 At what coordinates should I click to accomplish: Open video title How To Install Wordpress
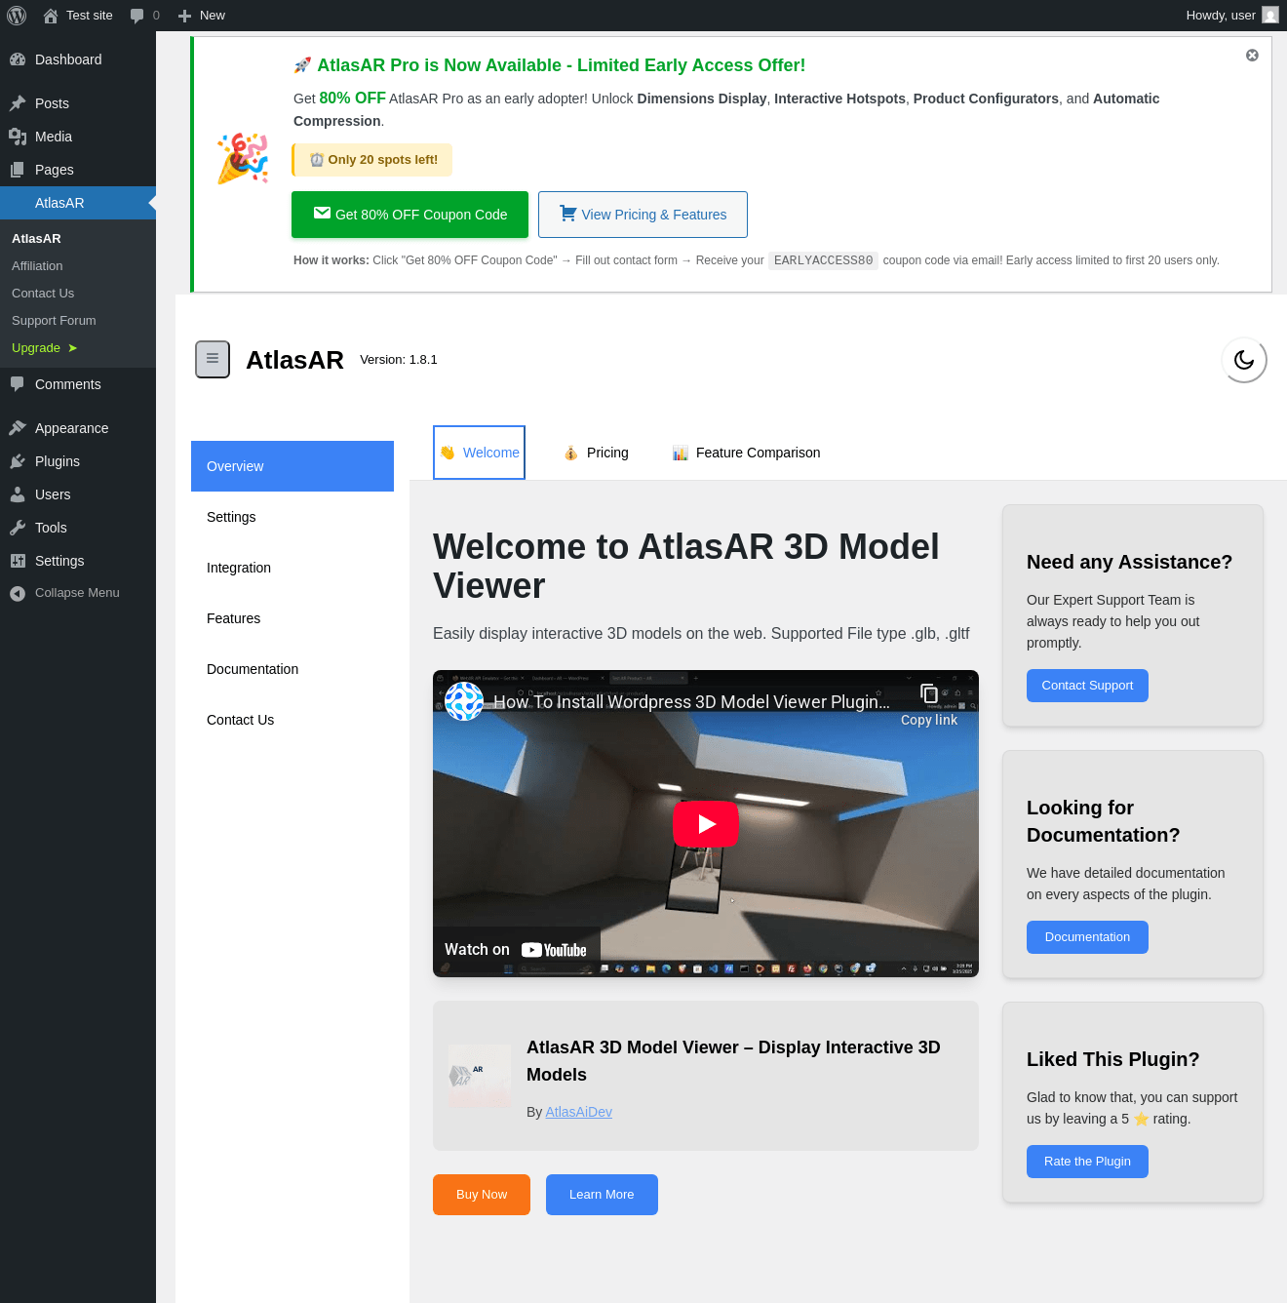point(691,702)
